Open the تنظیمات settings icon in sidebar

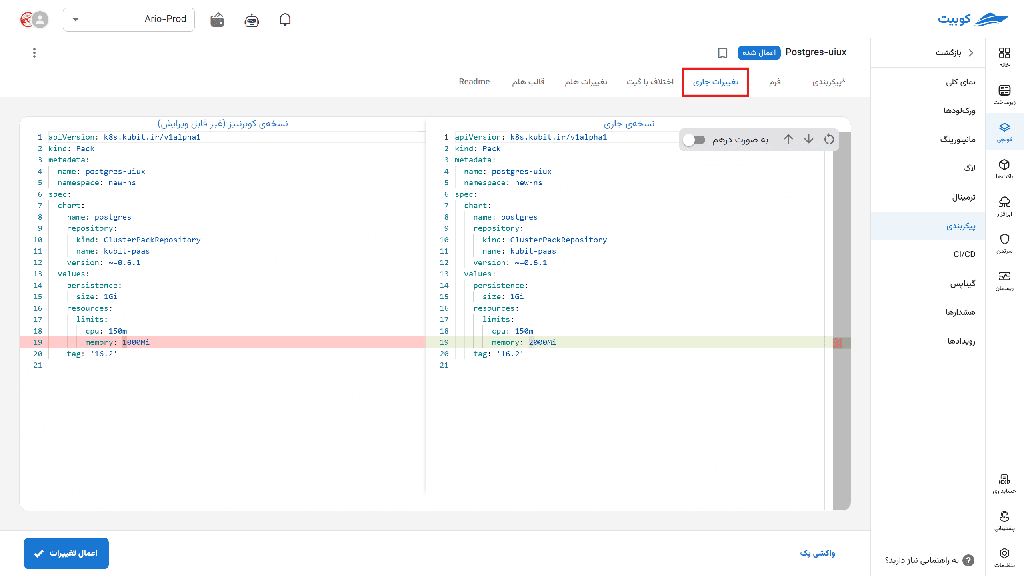point(1004,558)
